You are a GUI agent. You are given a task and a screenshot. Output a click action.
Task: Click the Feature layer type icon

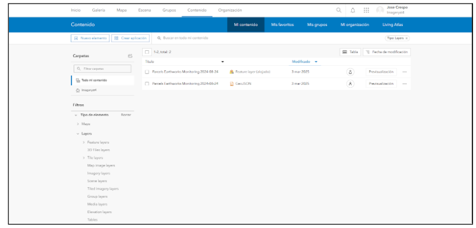(232, 72)
